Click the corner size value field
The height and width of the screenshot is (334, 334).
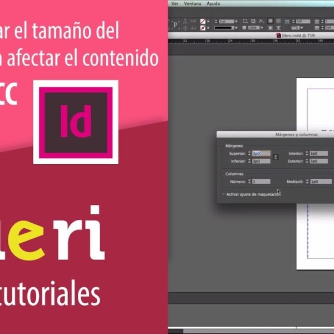coord(303,21)
